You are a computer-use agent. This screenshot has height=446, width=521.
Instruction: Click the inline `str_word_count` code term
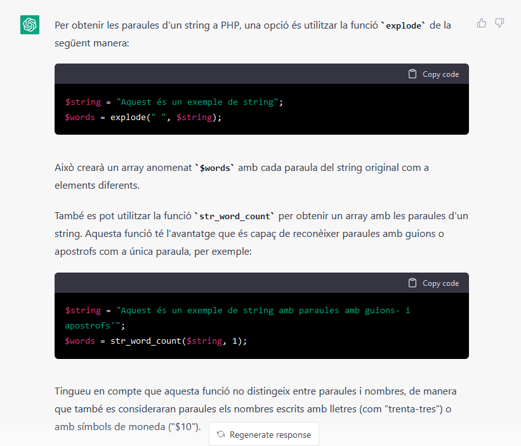tap(237, 216)
